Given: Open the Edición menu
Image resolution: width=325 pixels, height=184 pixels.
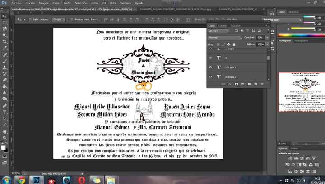Looking at the screenshot, I should [x=30, y=3].
